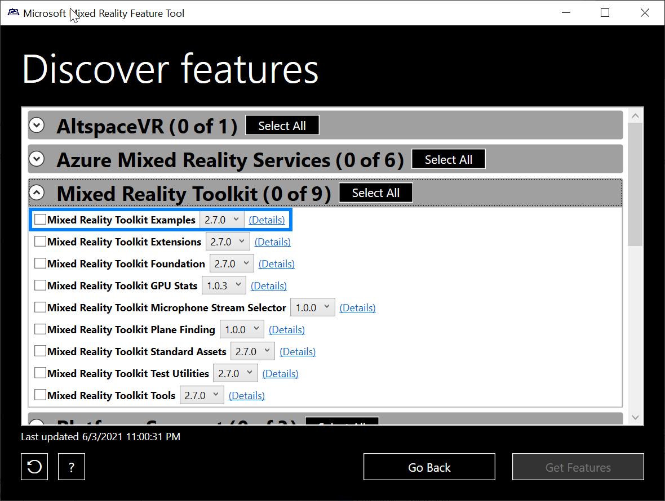665x501 pixels.
Task: Click the restore defaults circular arrow icon
Action: 34,467
